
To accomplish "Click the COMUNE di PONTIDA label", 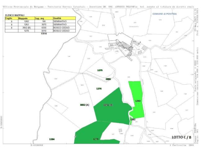I will click(x=165, y=14).
